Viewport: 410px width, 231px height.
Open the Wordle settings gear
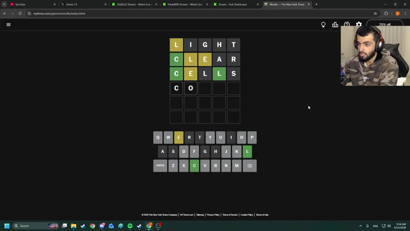click(x=359, y=24)
